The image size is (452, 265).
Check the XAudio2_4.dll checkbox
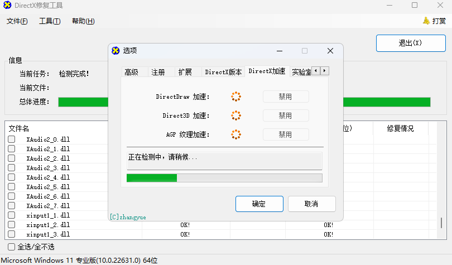(x=12, y=177)
